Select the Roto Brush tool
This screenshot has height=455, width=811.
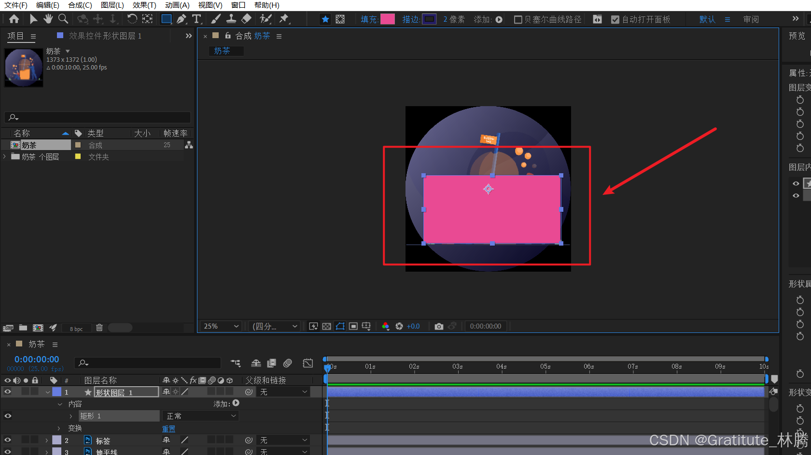click(x=266, y=19)
